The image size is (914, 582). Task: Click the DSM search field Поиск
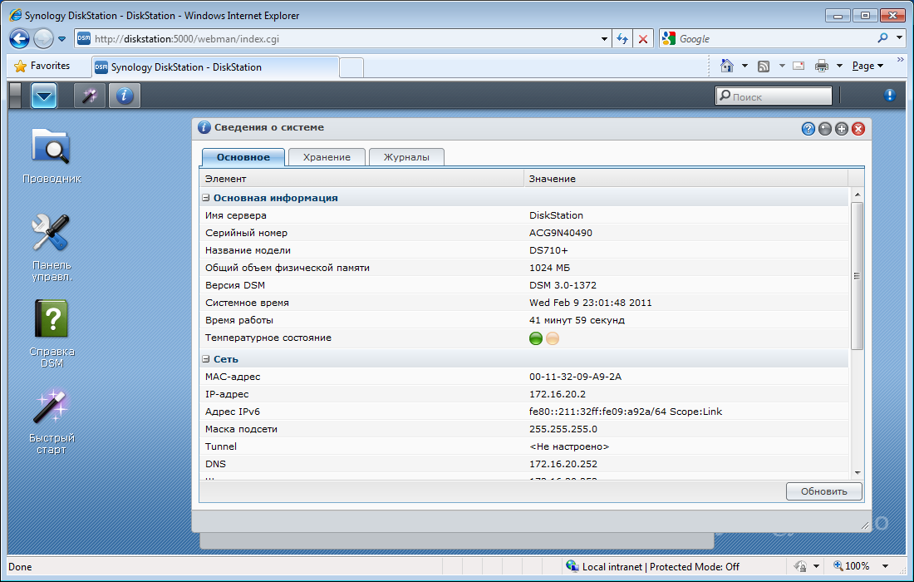point(774,96)
